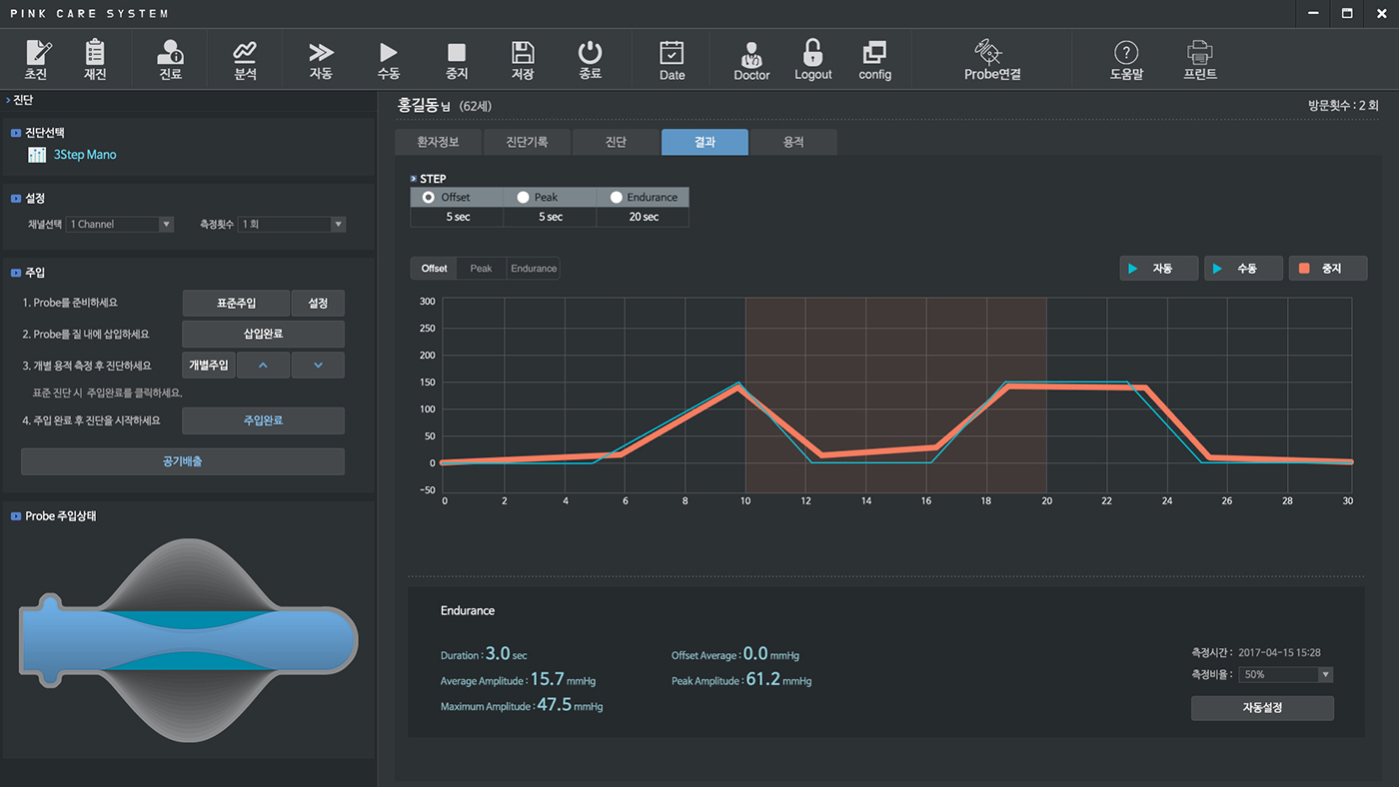The width and height of the screenshot is (1399, 787).
Task: Click the up arrow beside 개별주입
Action: pyautogui.click(x=264, y=365)
